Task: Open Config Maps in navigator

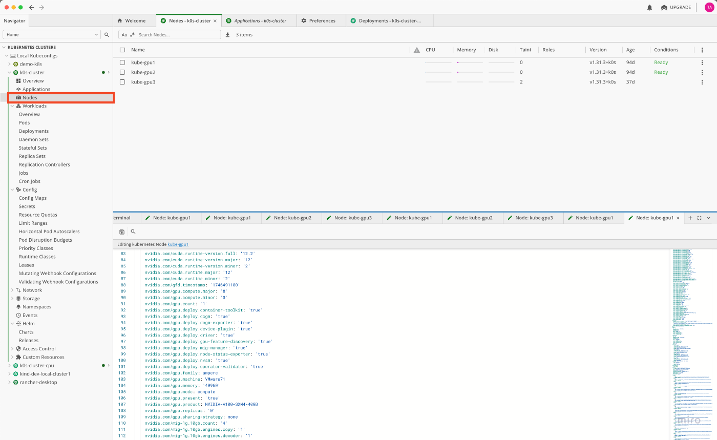Action: 33,198
